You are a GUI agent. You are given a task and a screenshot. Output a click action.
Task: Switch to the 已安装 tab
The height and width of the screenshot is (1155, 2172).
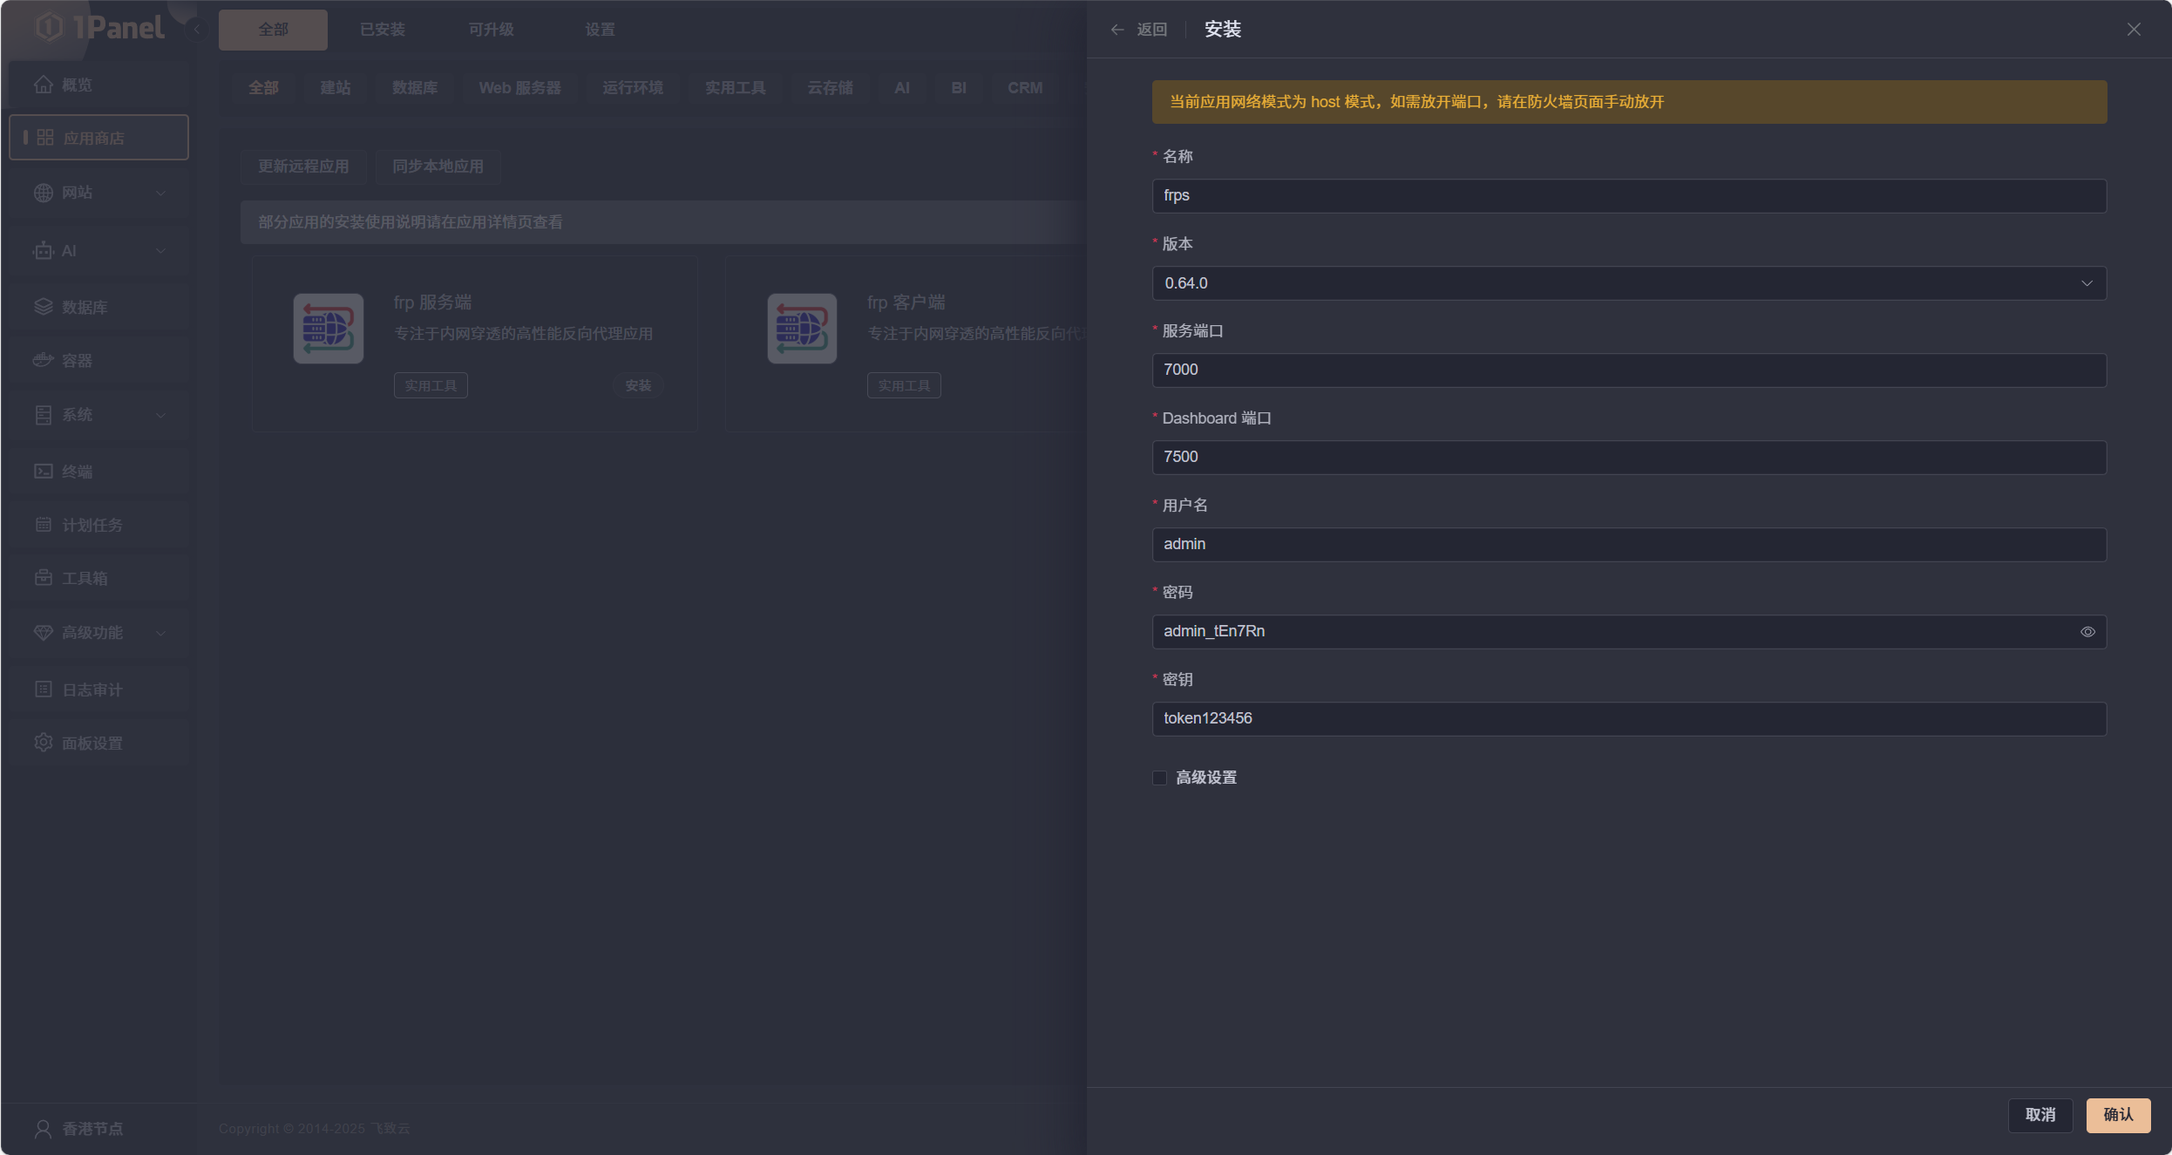tap(382, 30)
